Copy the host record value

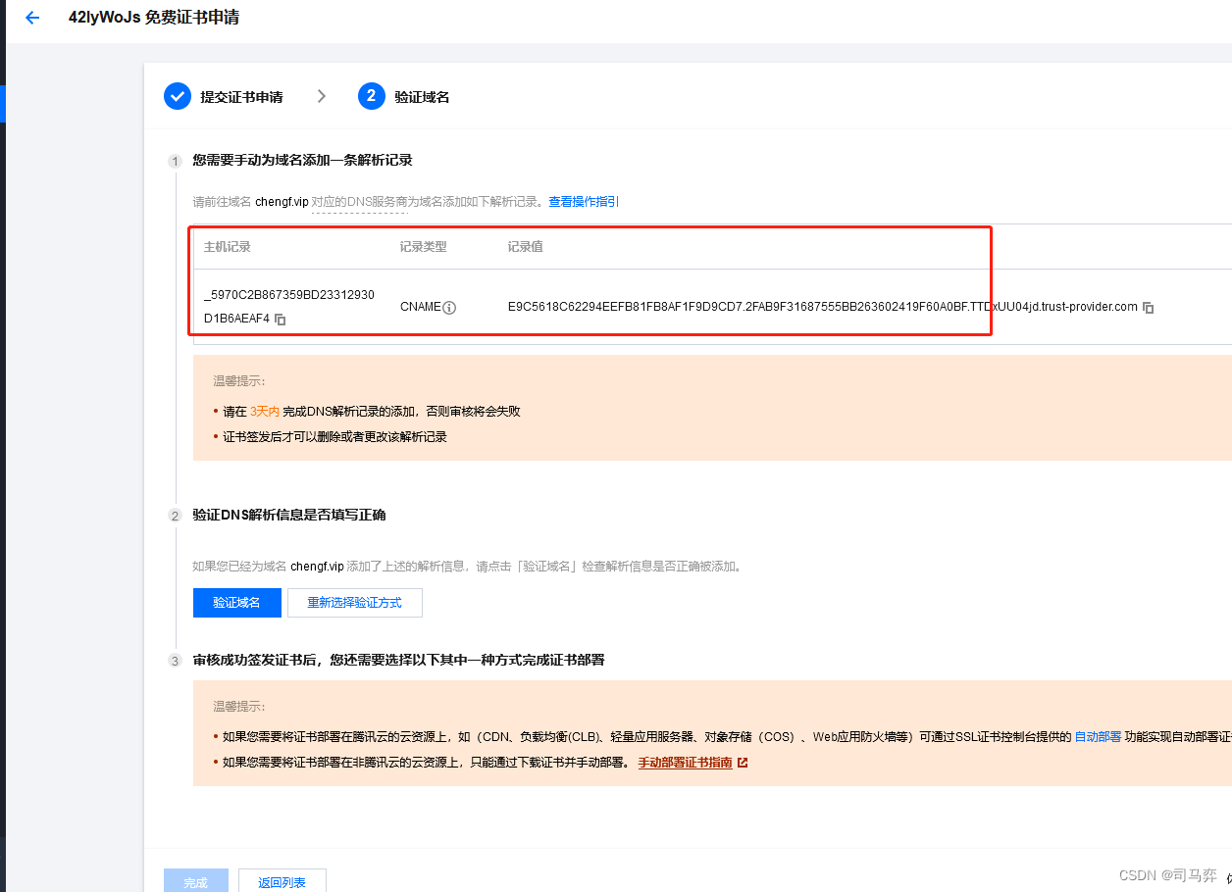pos(281,320)
